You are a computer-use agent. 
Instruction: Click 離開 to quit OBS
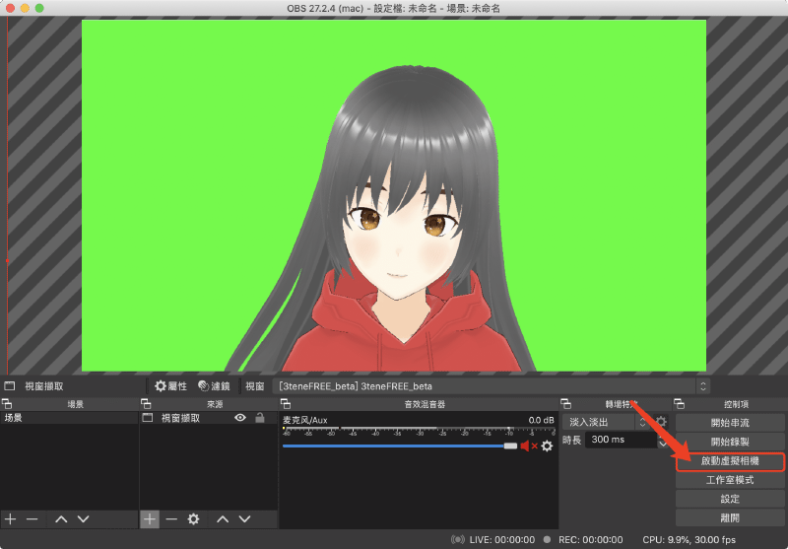click(x=730, y=517)
